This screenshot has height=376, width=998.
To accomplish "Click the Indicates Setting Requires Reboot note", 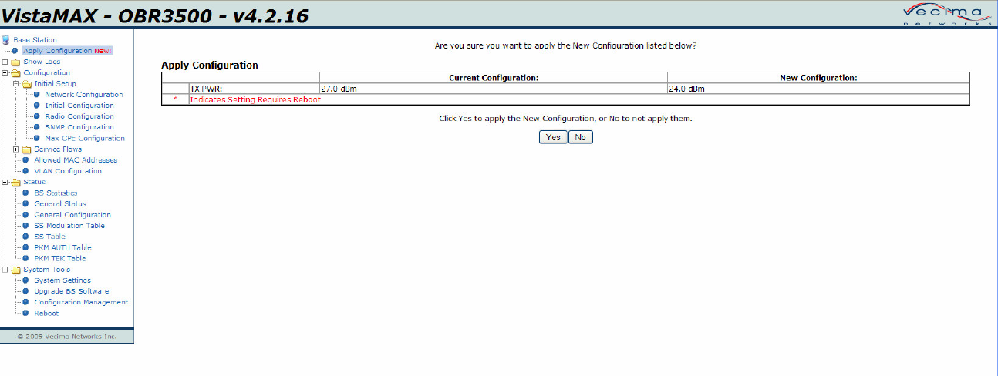I will tap(255, 100).
